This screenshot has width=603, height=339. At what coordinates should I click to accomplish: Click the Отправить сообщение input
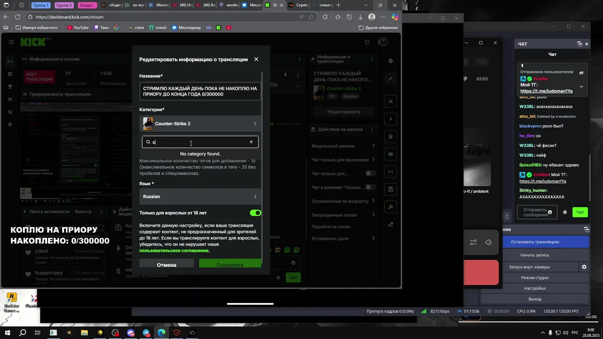[537, 212]
